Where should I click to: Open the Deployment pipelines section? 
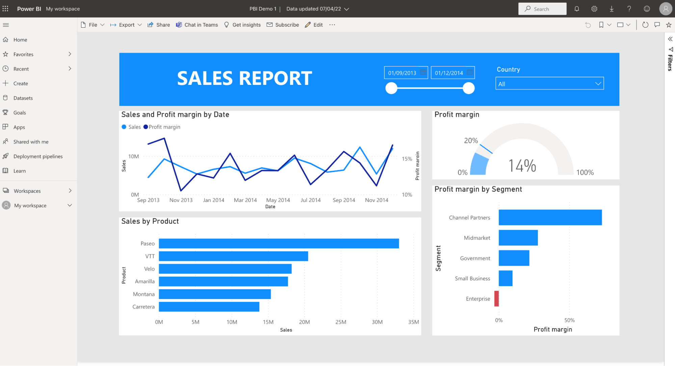point(38,156)
